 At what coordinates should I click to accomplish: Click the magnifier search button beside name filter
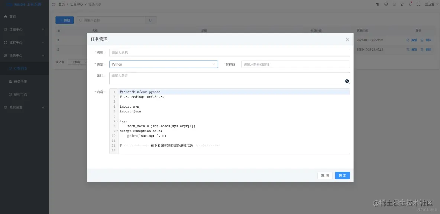coord(151,20)
